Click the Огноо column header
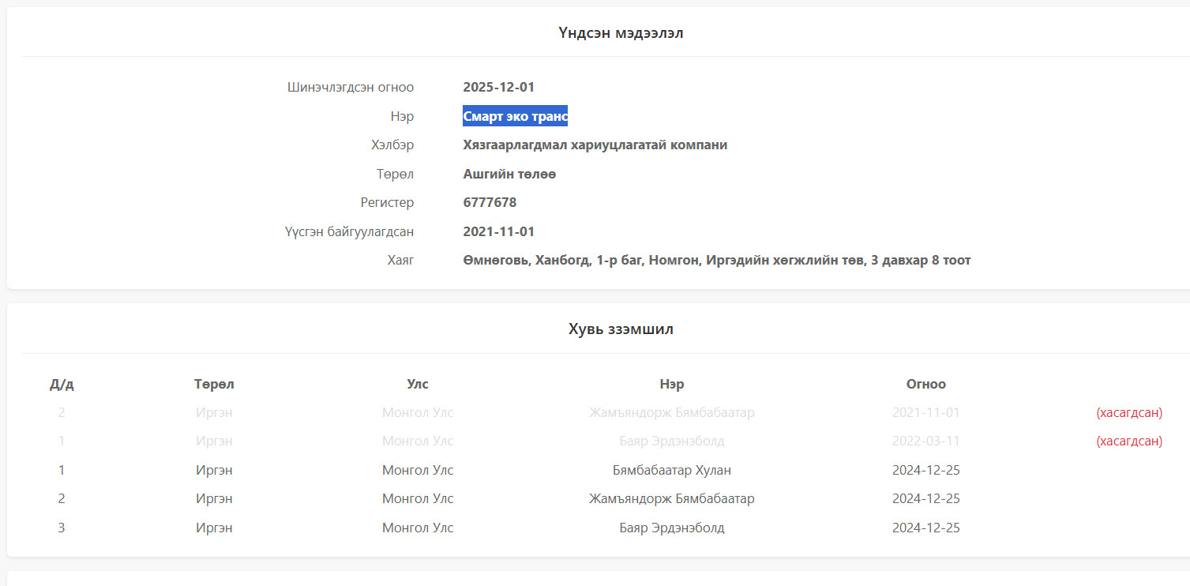This screenshot has height=586, width=1190. tap(925, 384)
